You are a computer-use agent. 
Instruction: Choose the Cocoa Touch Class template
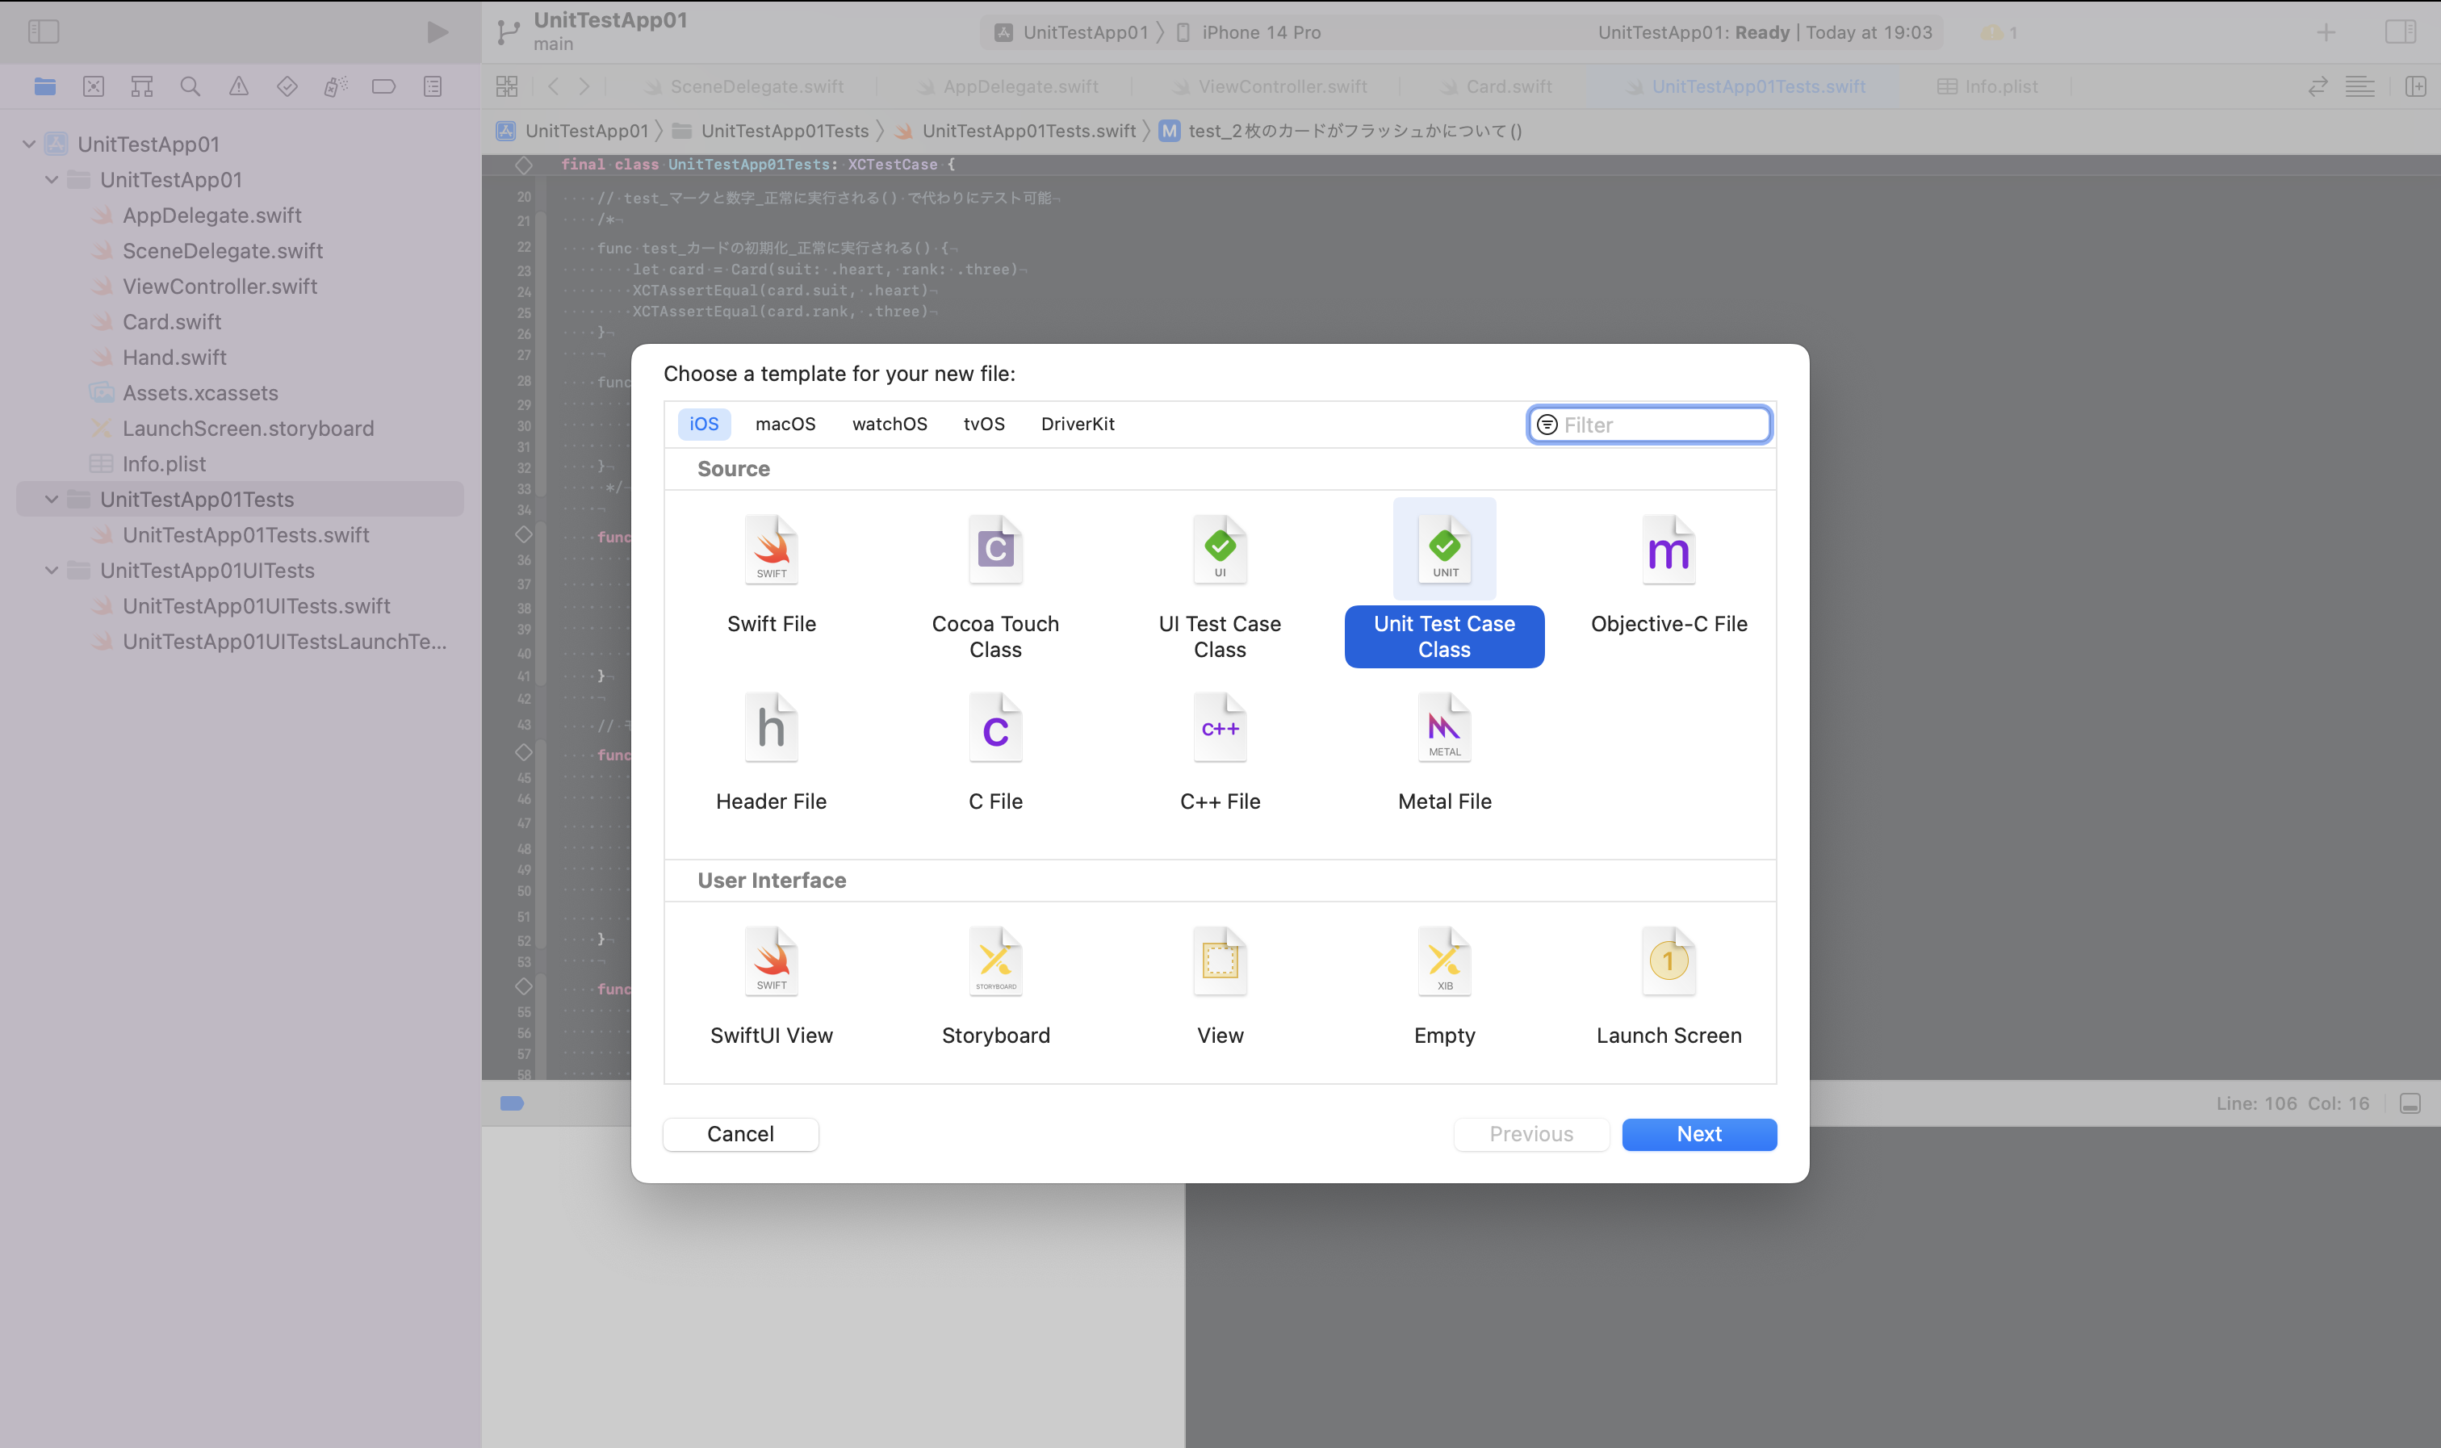click(x=995, y=587)
